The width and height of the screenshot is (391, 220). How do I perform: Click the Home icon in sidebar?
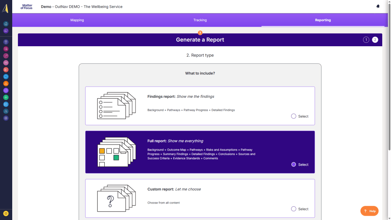[6, 24]
